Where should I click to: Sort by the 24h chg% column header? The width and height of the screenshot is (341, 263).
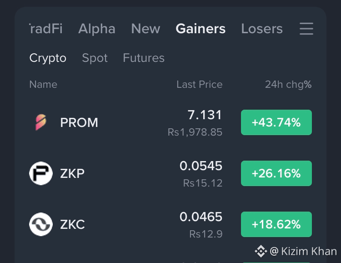[288, 85]
